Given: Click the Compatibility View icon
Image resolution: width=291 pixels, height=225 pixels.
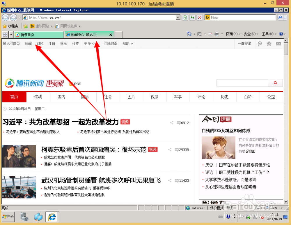Looking at the screenshot, I should click(x=185, y=17).
